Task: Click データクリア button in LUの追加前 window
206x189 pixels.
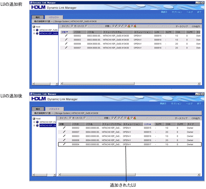Action: (x=182, y=26)
